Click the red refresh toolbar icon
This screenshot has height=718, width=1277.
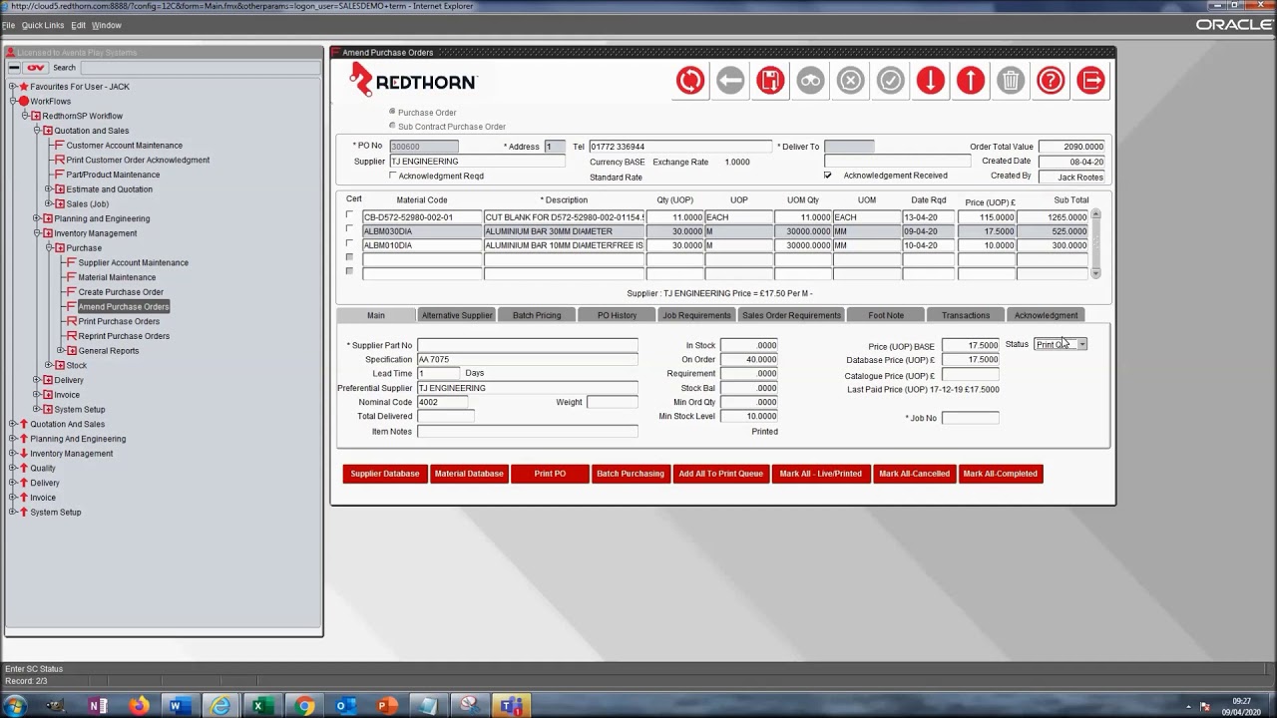tap(689, 81)
